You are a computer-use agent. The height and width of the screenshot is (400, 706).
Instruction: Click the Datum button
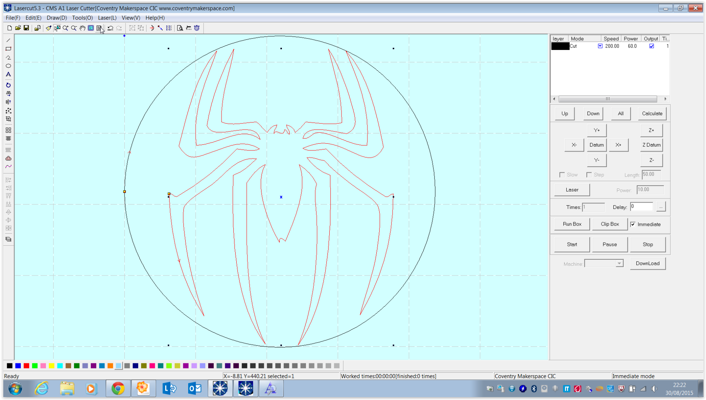[596, 145]
